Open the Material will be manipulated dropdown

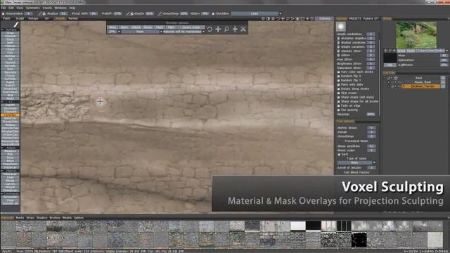184,32
